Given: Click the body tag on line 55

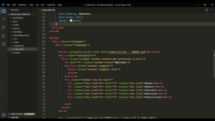Looking at the screenshot, I should point(54,38).
